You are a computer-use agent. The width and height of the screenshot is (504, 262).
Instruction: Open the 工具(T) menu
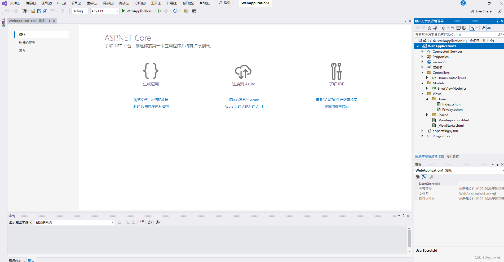tap(156, 3)
